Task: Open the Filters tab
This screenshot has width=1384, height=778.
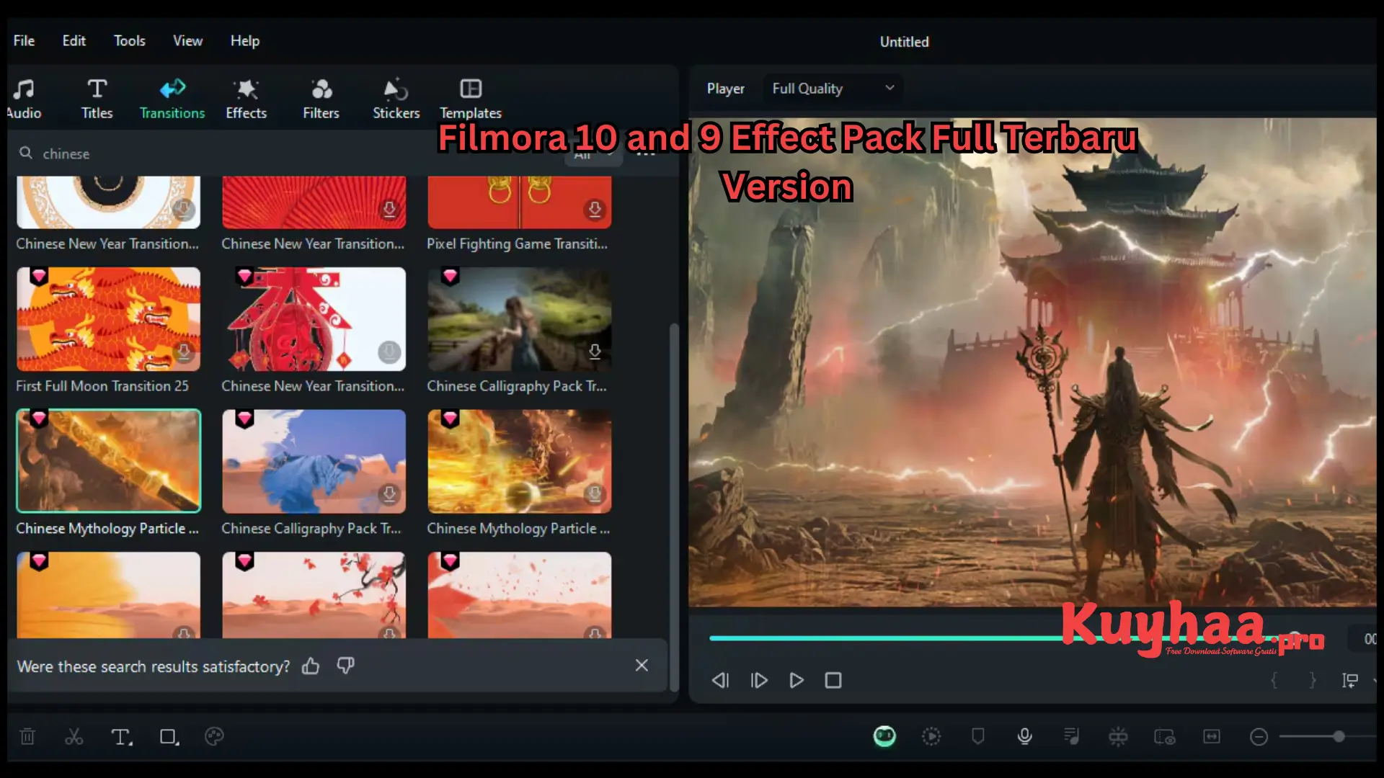Action: [x=320, y=99]
